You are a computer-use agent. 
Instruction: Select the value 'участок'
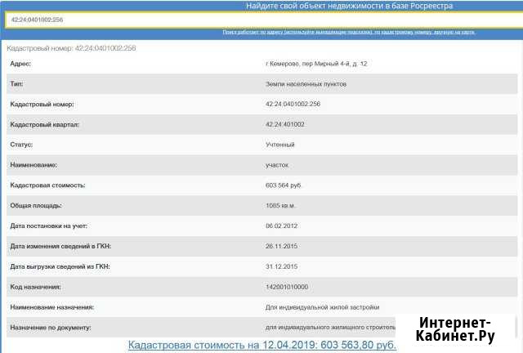point(277,165)
